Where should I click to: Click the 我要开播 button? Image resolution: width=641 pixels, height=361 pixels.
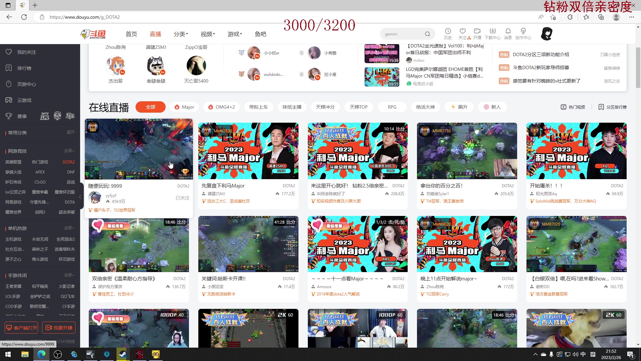tap(59, 328)
